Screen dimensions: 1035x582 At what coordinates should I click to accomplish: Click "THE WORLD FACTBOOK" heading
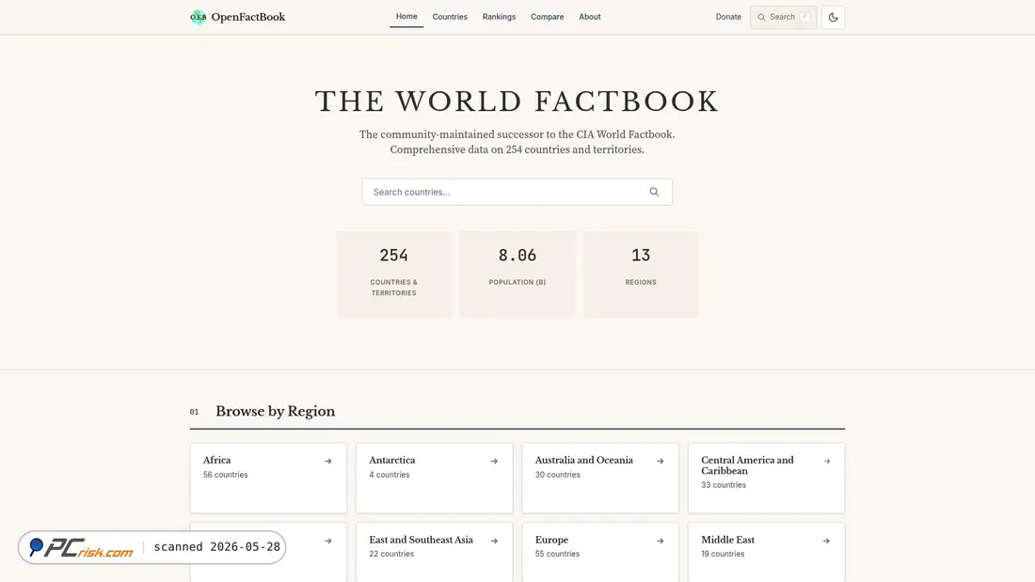click(517, 102)
